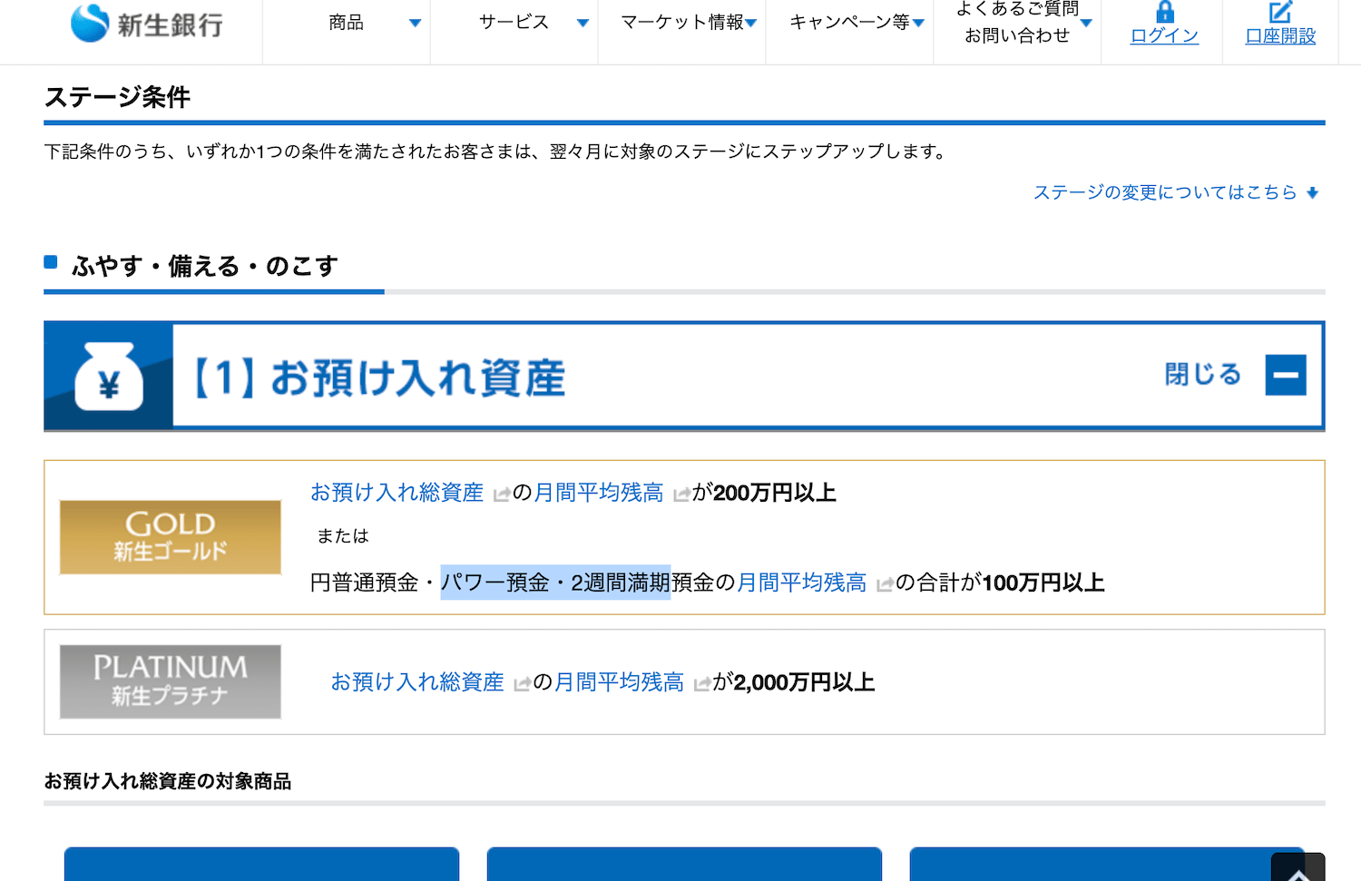Open 月間平均残高 link before が200万円以上

[x=599, y=493]
